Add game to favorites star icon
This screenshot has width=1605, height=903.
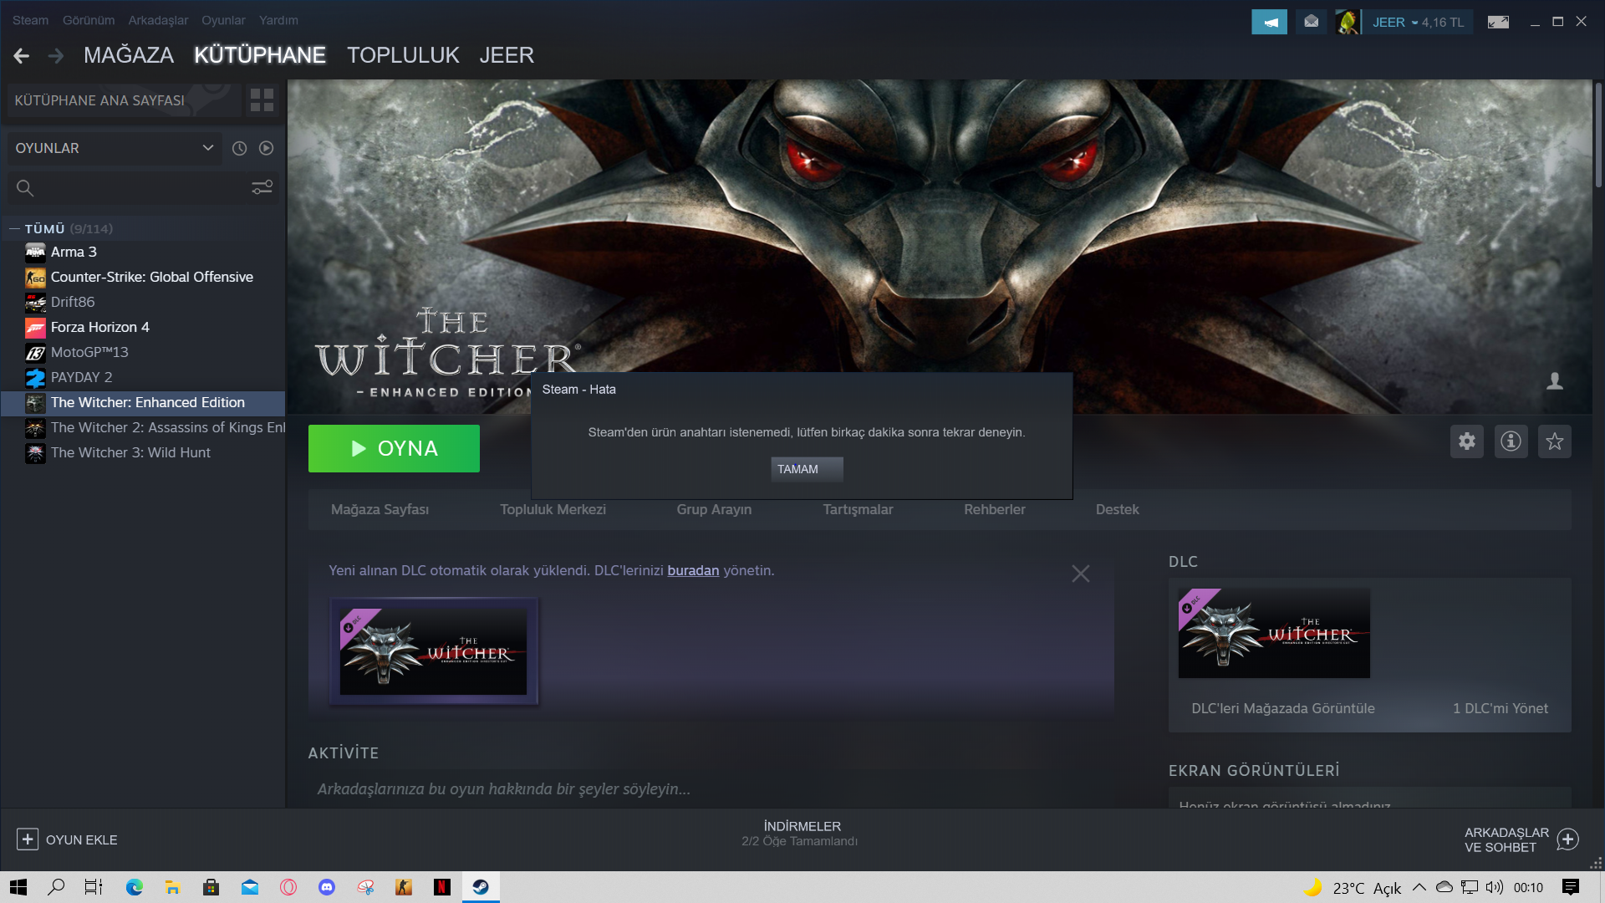pos(1554,441)
